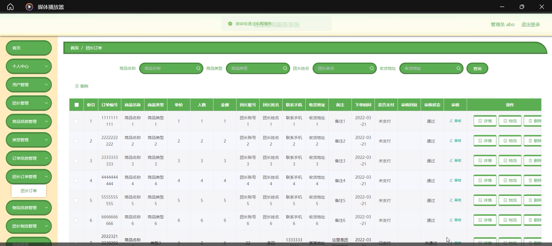The width and height of the screenshot is (552, 246).
Task: Delete row 1 with 删除 button
Action: point(533,121)
